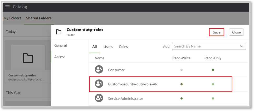Close the folder properties dialog
The image size is (254, 111).
click(x=236, y=32)
